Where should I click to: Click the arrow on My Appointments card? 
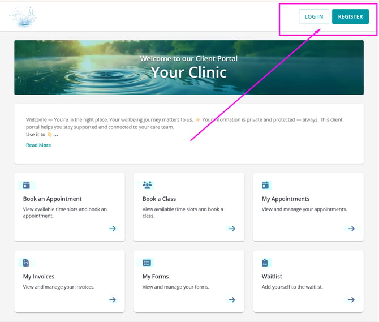click(x=351, y=229)
